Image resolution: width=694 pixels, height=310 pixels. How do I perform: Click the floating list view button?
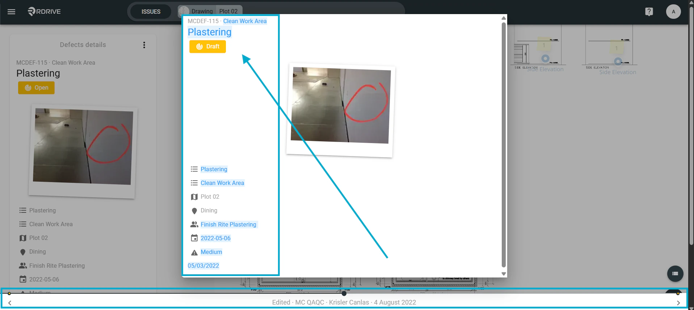point(675,274)
